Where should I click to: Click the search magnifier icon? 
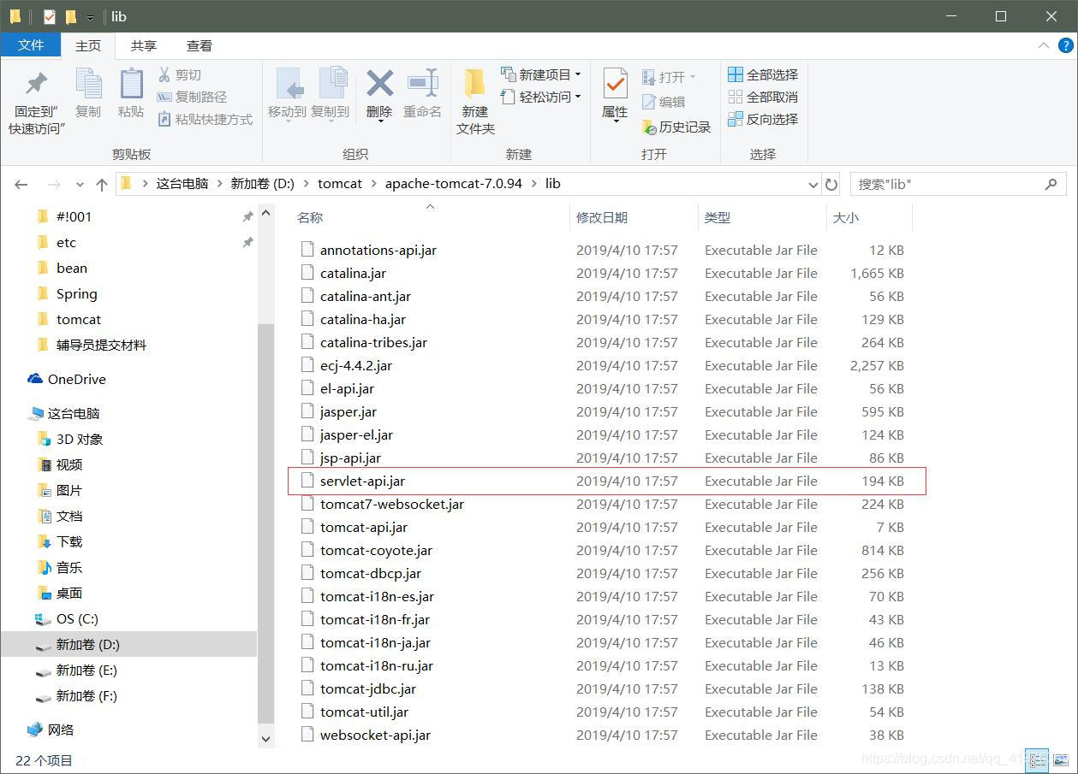click(1051, 184)
